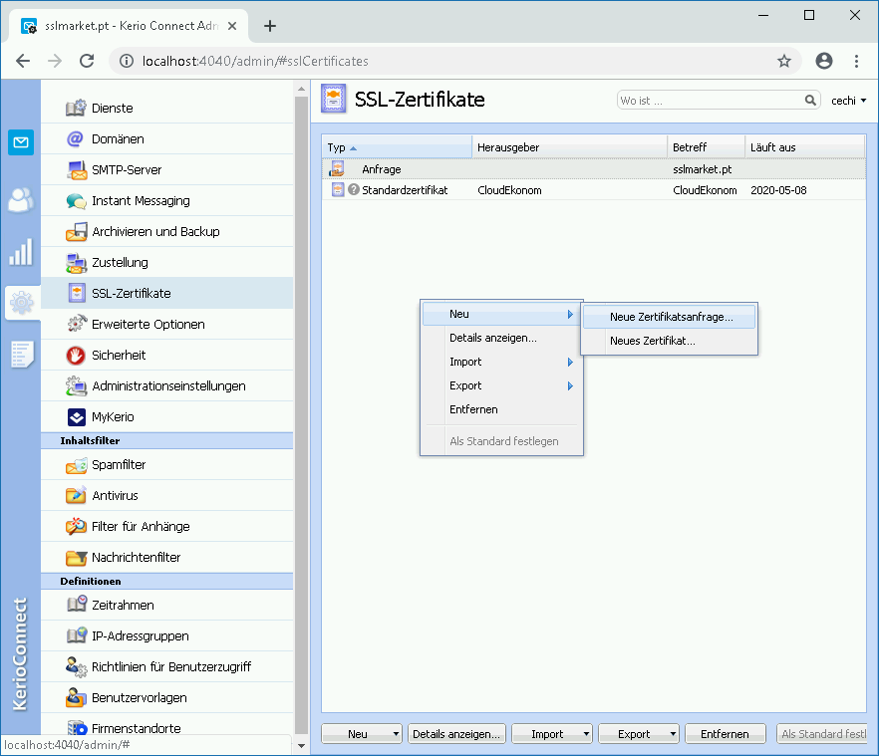Screen dimensions: 879x756
Task: Switch to the mail envelope section in left rail
Action: (x=21, y=141)
